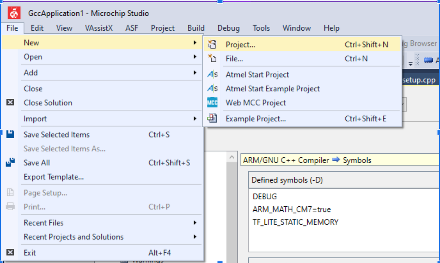Click the MCC icon beside Web MCC Project
Screen dimensions: 440x263
point(212,103)
